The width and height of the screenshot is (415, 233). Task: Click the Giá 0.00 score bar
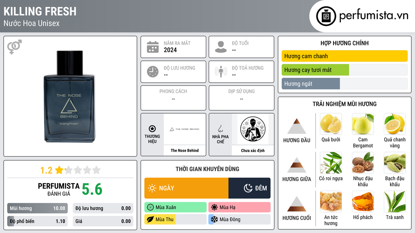point(103,221)
